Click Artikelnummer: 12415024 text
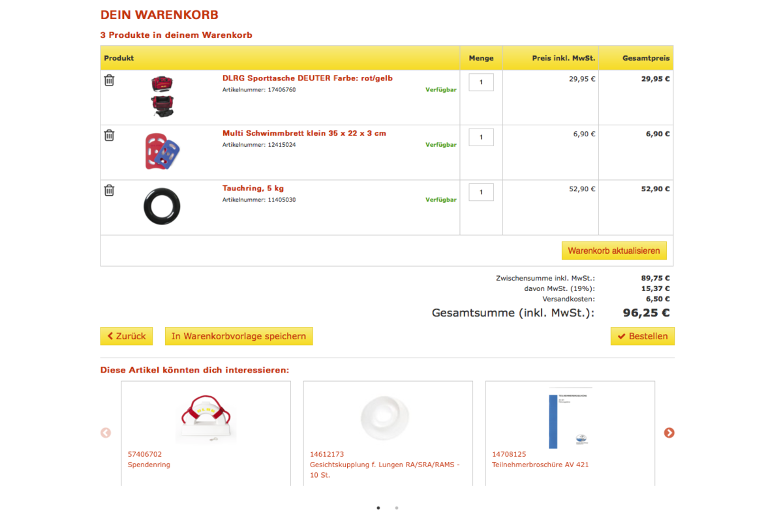 pos(259,145)
